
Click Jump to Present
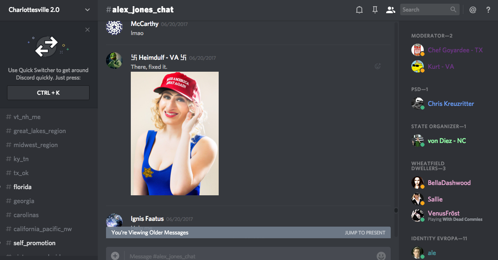click(365, 233)
